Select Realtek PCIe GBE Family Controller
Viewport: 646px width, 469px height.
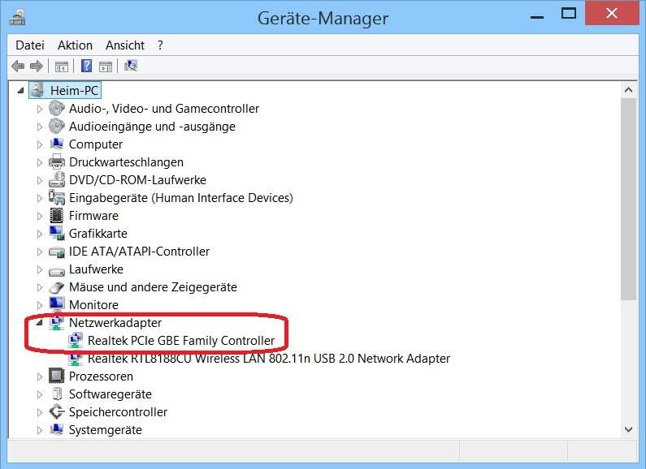coord(181,341)
